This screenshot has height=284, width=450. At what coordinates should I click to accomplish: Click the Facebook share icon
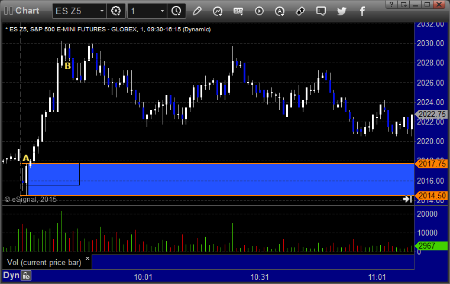pyautogui.click(x=361, y=11)
